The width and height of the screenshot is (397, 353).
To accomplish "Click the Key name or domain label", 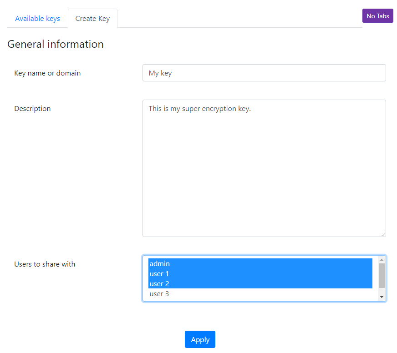I will [x=48, y=73].
